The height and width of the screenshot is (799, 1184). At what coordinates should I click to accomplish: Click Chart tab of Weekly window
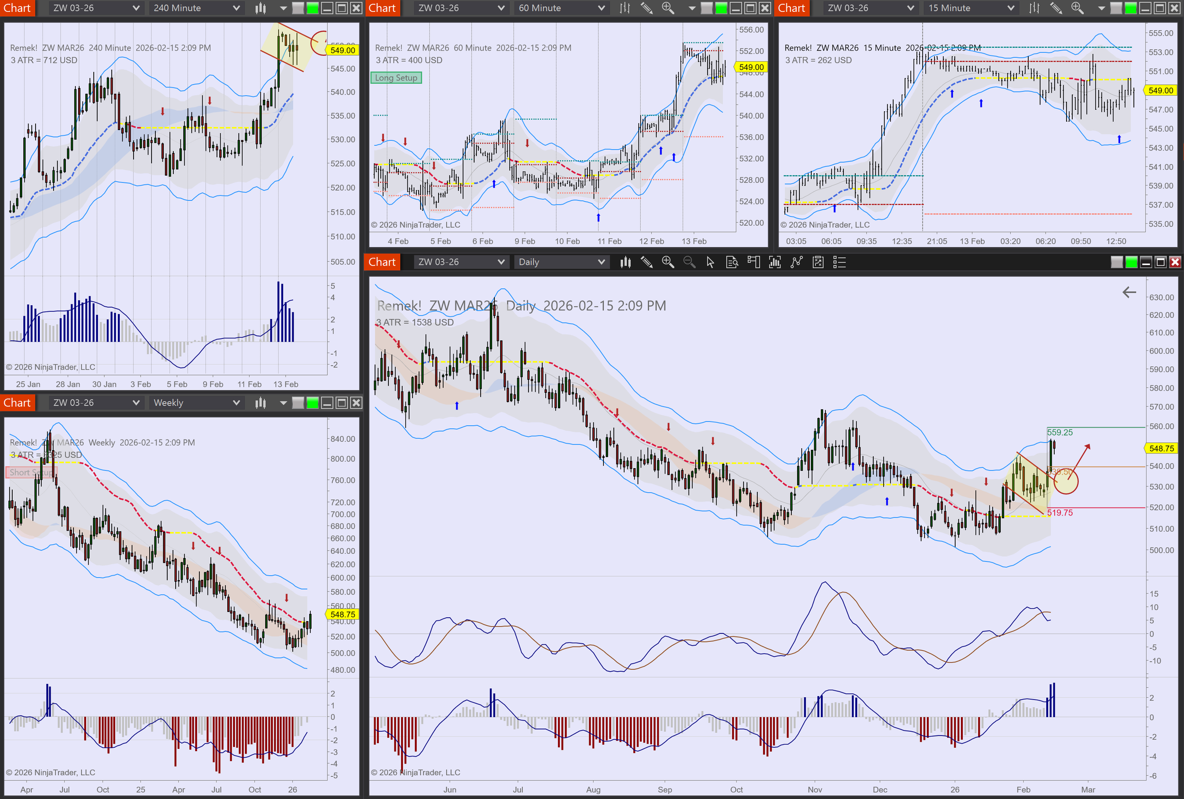click(18, 403)
